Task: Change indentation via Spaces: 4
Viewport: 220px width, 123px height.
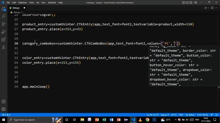Action: tap(165, 115)
